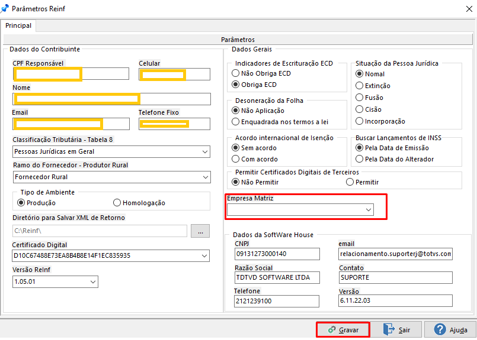Image resolution: width=477 pixels, height=340 pixels.
Task: Click the Contato SUPORTE field
Action: (x=396, y=277)
